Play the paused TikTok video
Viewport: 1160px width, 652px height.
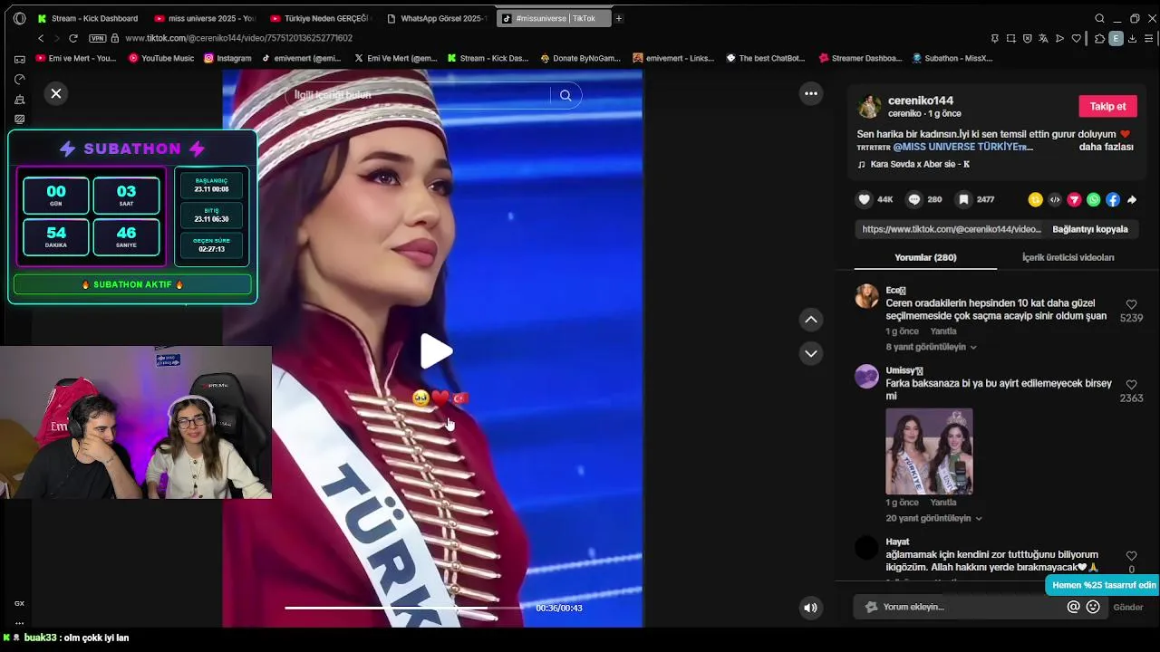click(436, 351)
